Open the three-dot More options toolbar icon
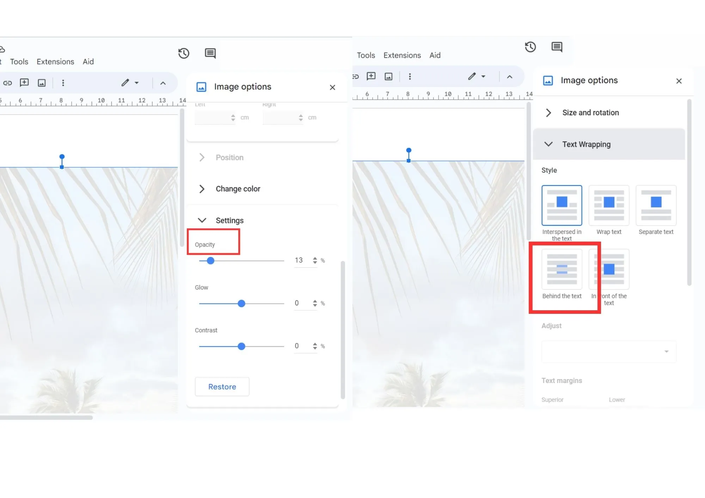Viewport: 705px width, 498px height. click(63, 83)
